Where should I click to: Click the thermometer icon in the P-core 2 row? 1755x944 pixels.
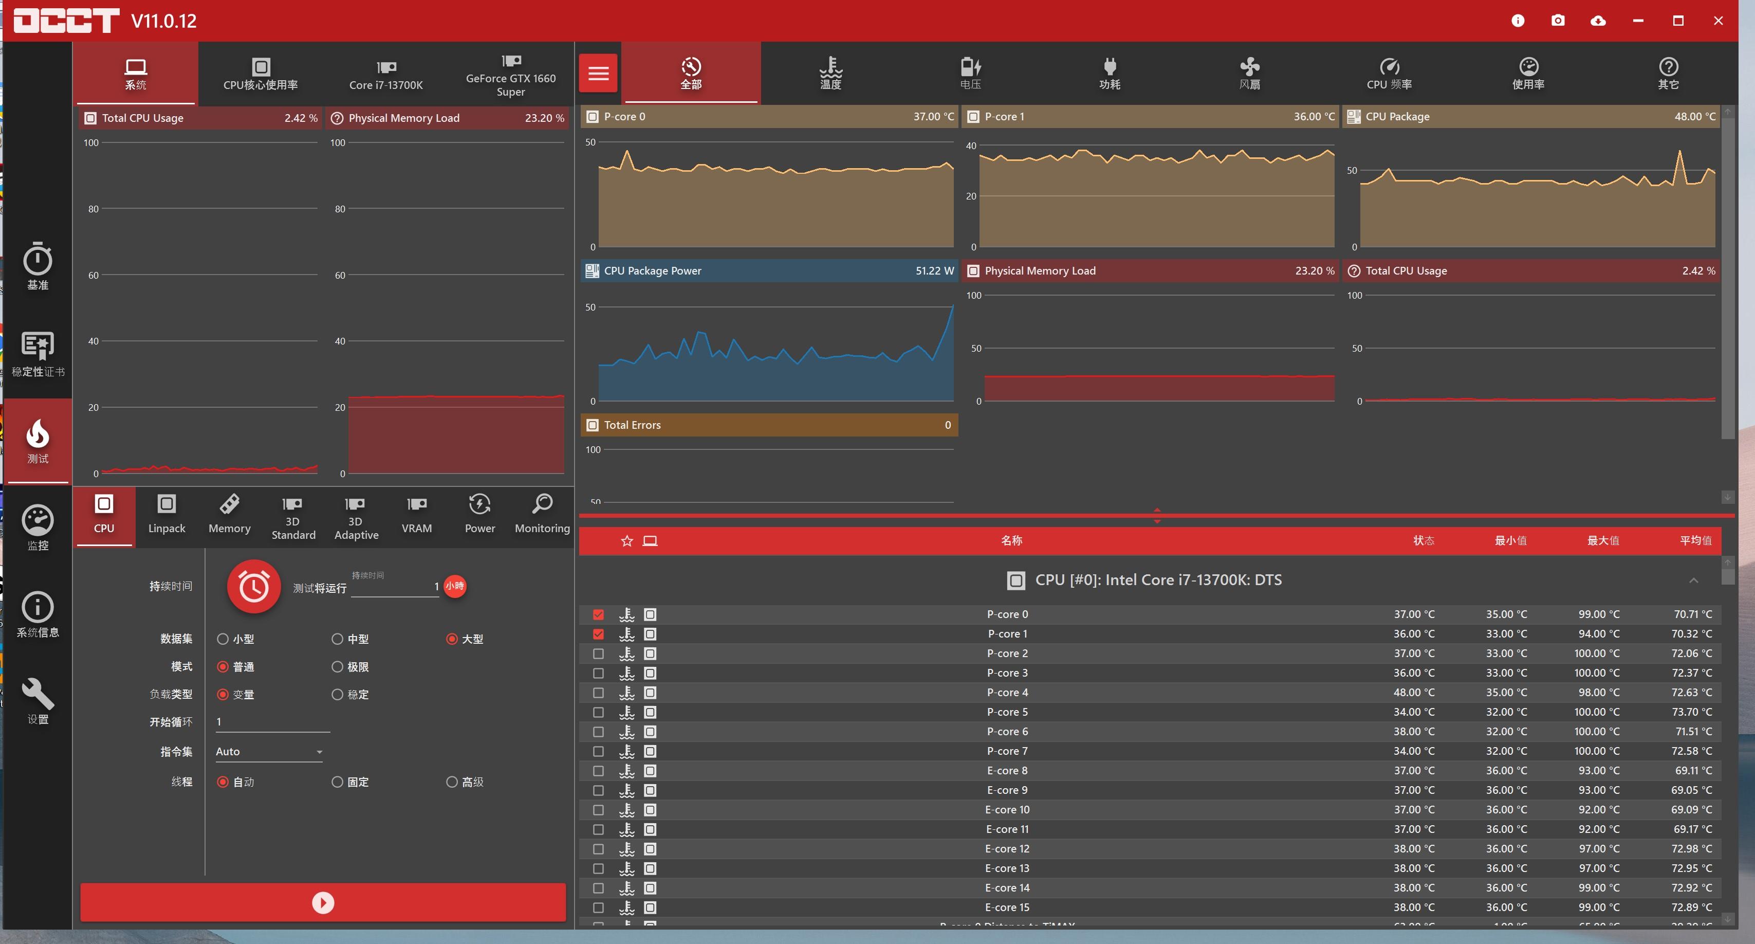point(627,653)
